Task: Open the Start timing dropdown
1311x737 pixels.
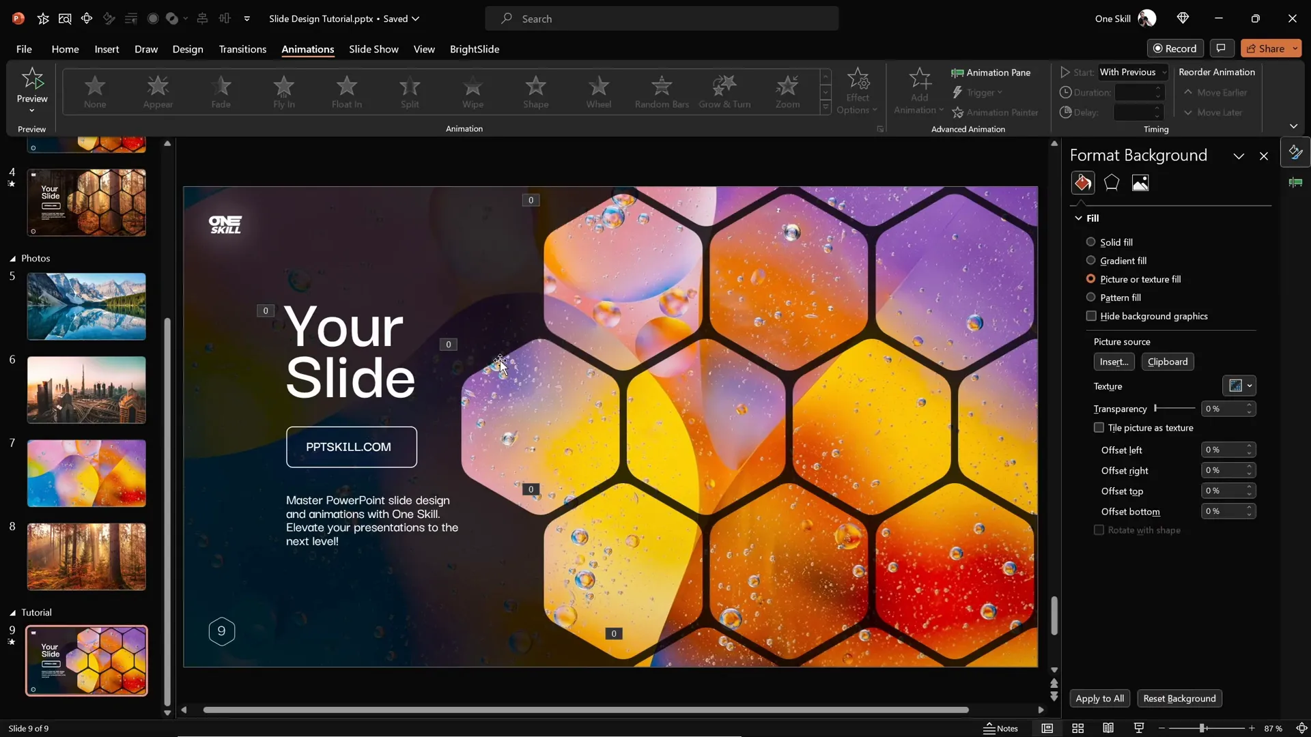Action: (1133, 72)
